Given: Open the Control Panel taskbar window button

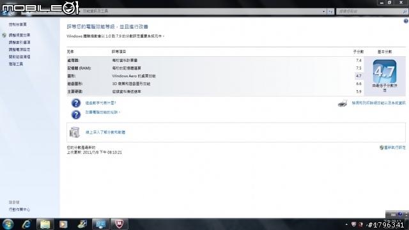Looking at the screenshot, I should coord(101,224).
